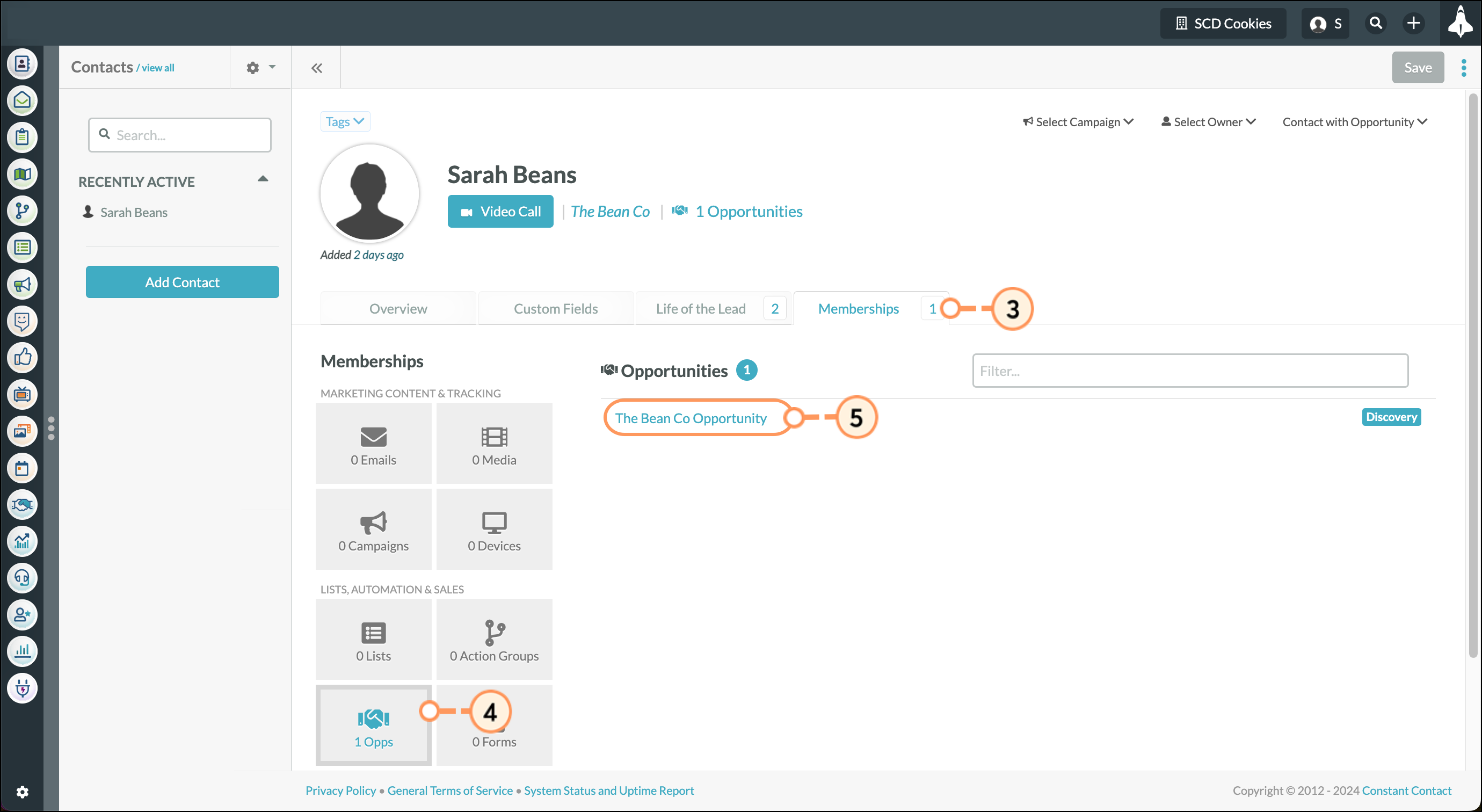Open the TV media sidebar icon
Image resolution: width=1482 pixels, height=812 pixels.
22,395
